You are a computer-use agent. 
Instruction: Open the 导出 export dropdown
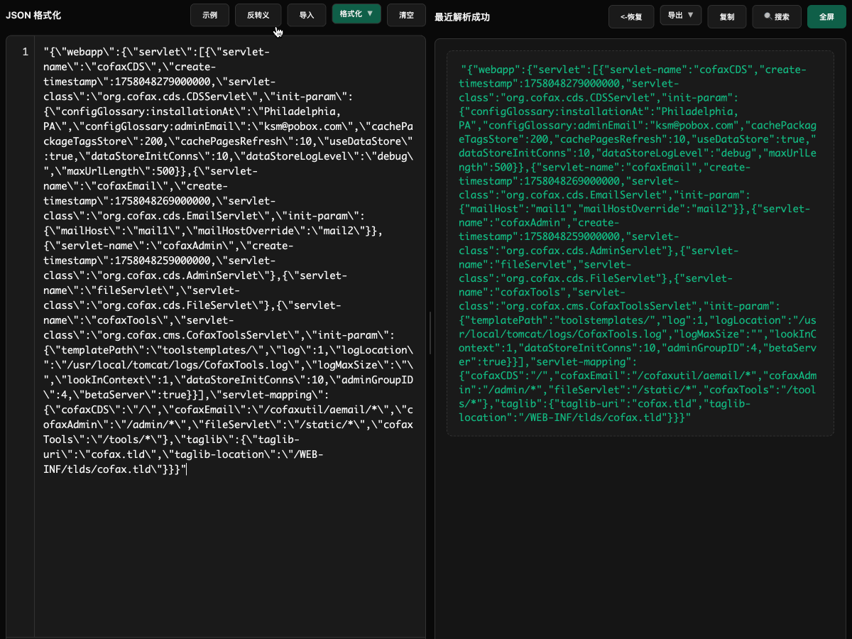pyautogui.click(x=680, y=15)
